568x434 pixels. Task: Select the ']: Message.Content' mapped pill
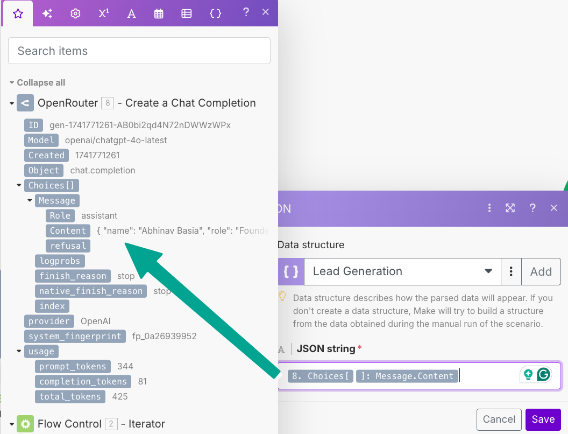[x=407, y=376]
